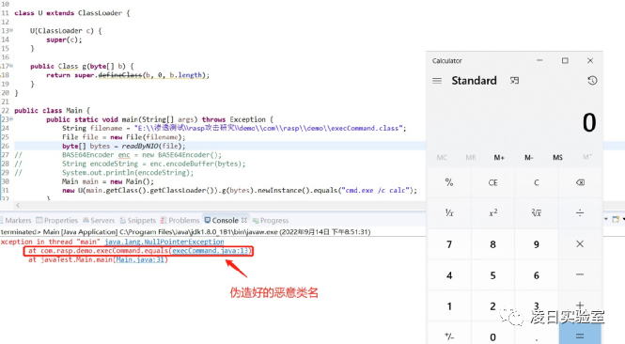
Task: Click the MS memory store button
Action: (557, 158)
